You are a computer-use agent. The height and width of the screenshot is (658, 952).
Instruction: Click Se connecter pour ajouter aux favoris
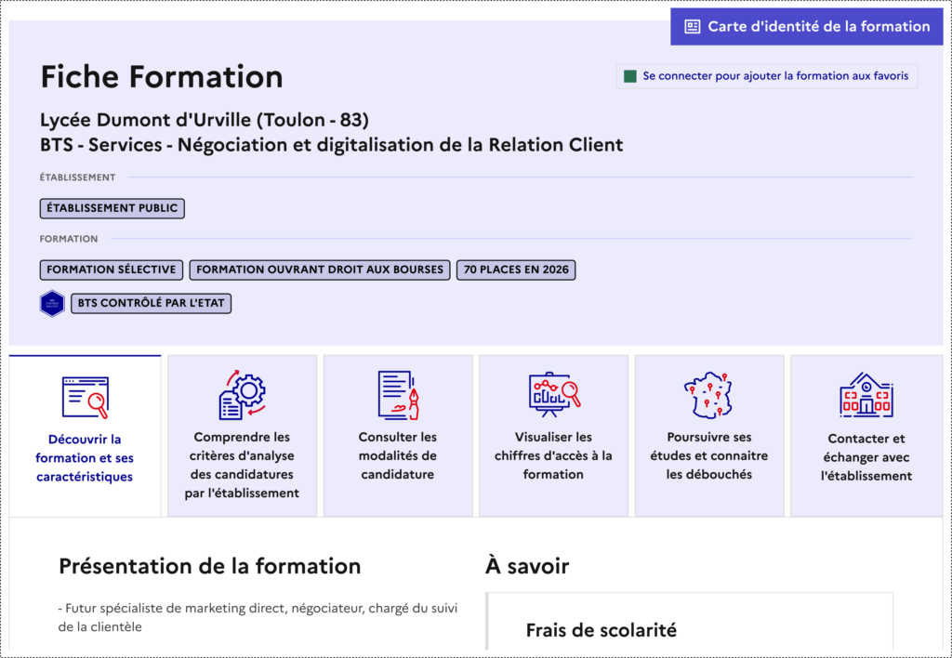point(774,75)
